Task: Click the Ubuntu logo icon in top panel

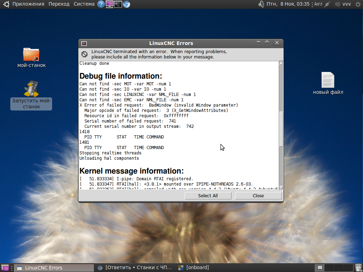Action: [x=6, y=4]
